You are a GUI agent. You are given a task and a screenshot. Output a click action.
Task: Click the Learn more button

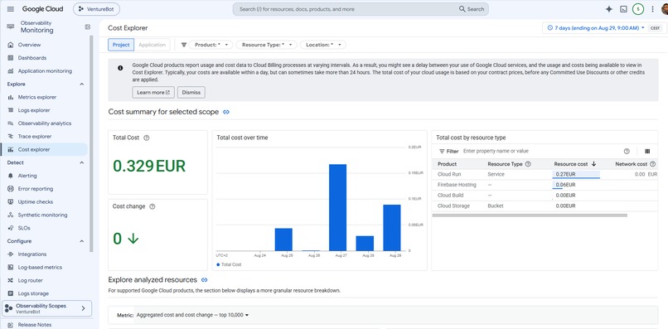point(153,93)
